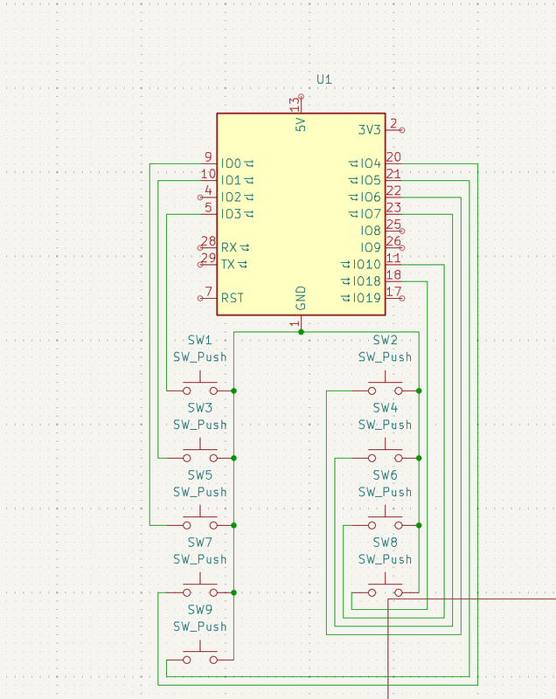Viewport: 556px width, 699px height.
Task: Click the IO1 pin name on U1
Action: click(231, 180)
